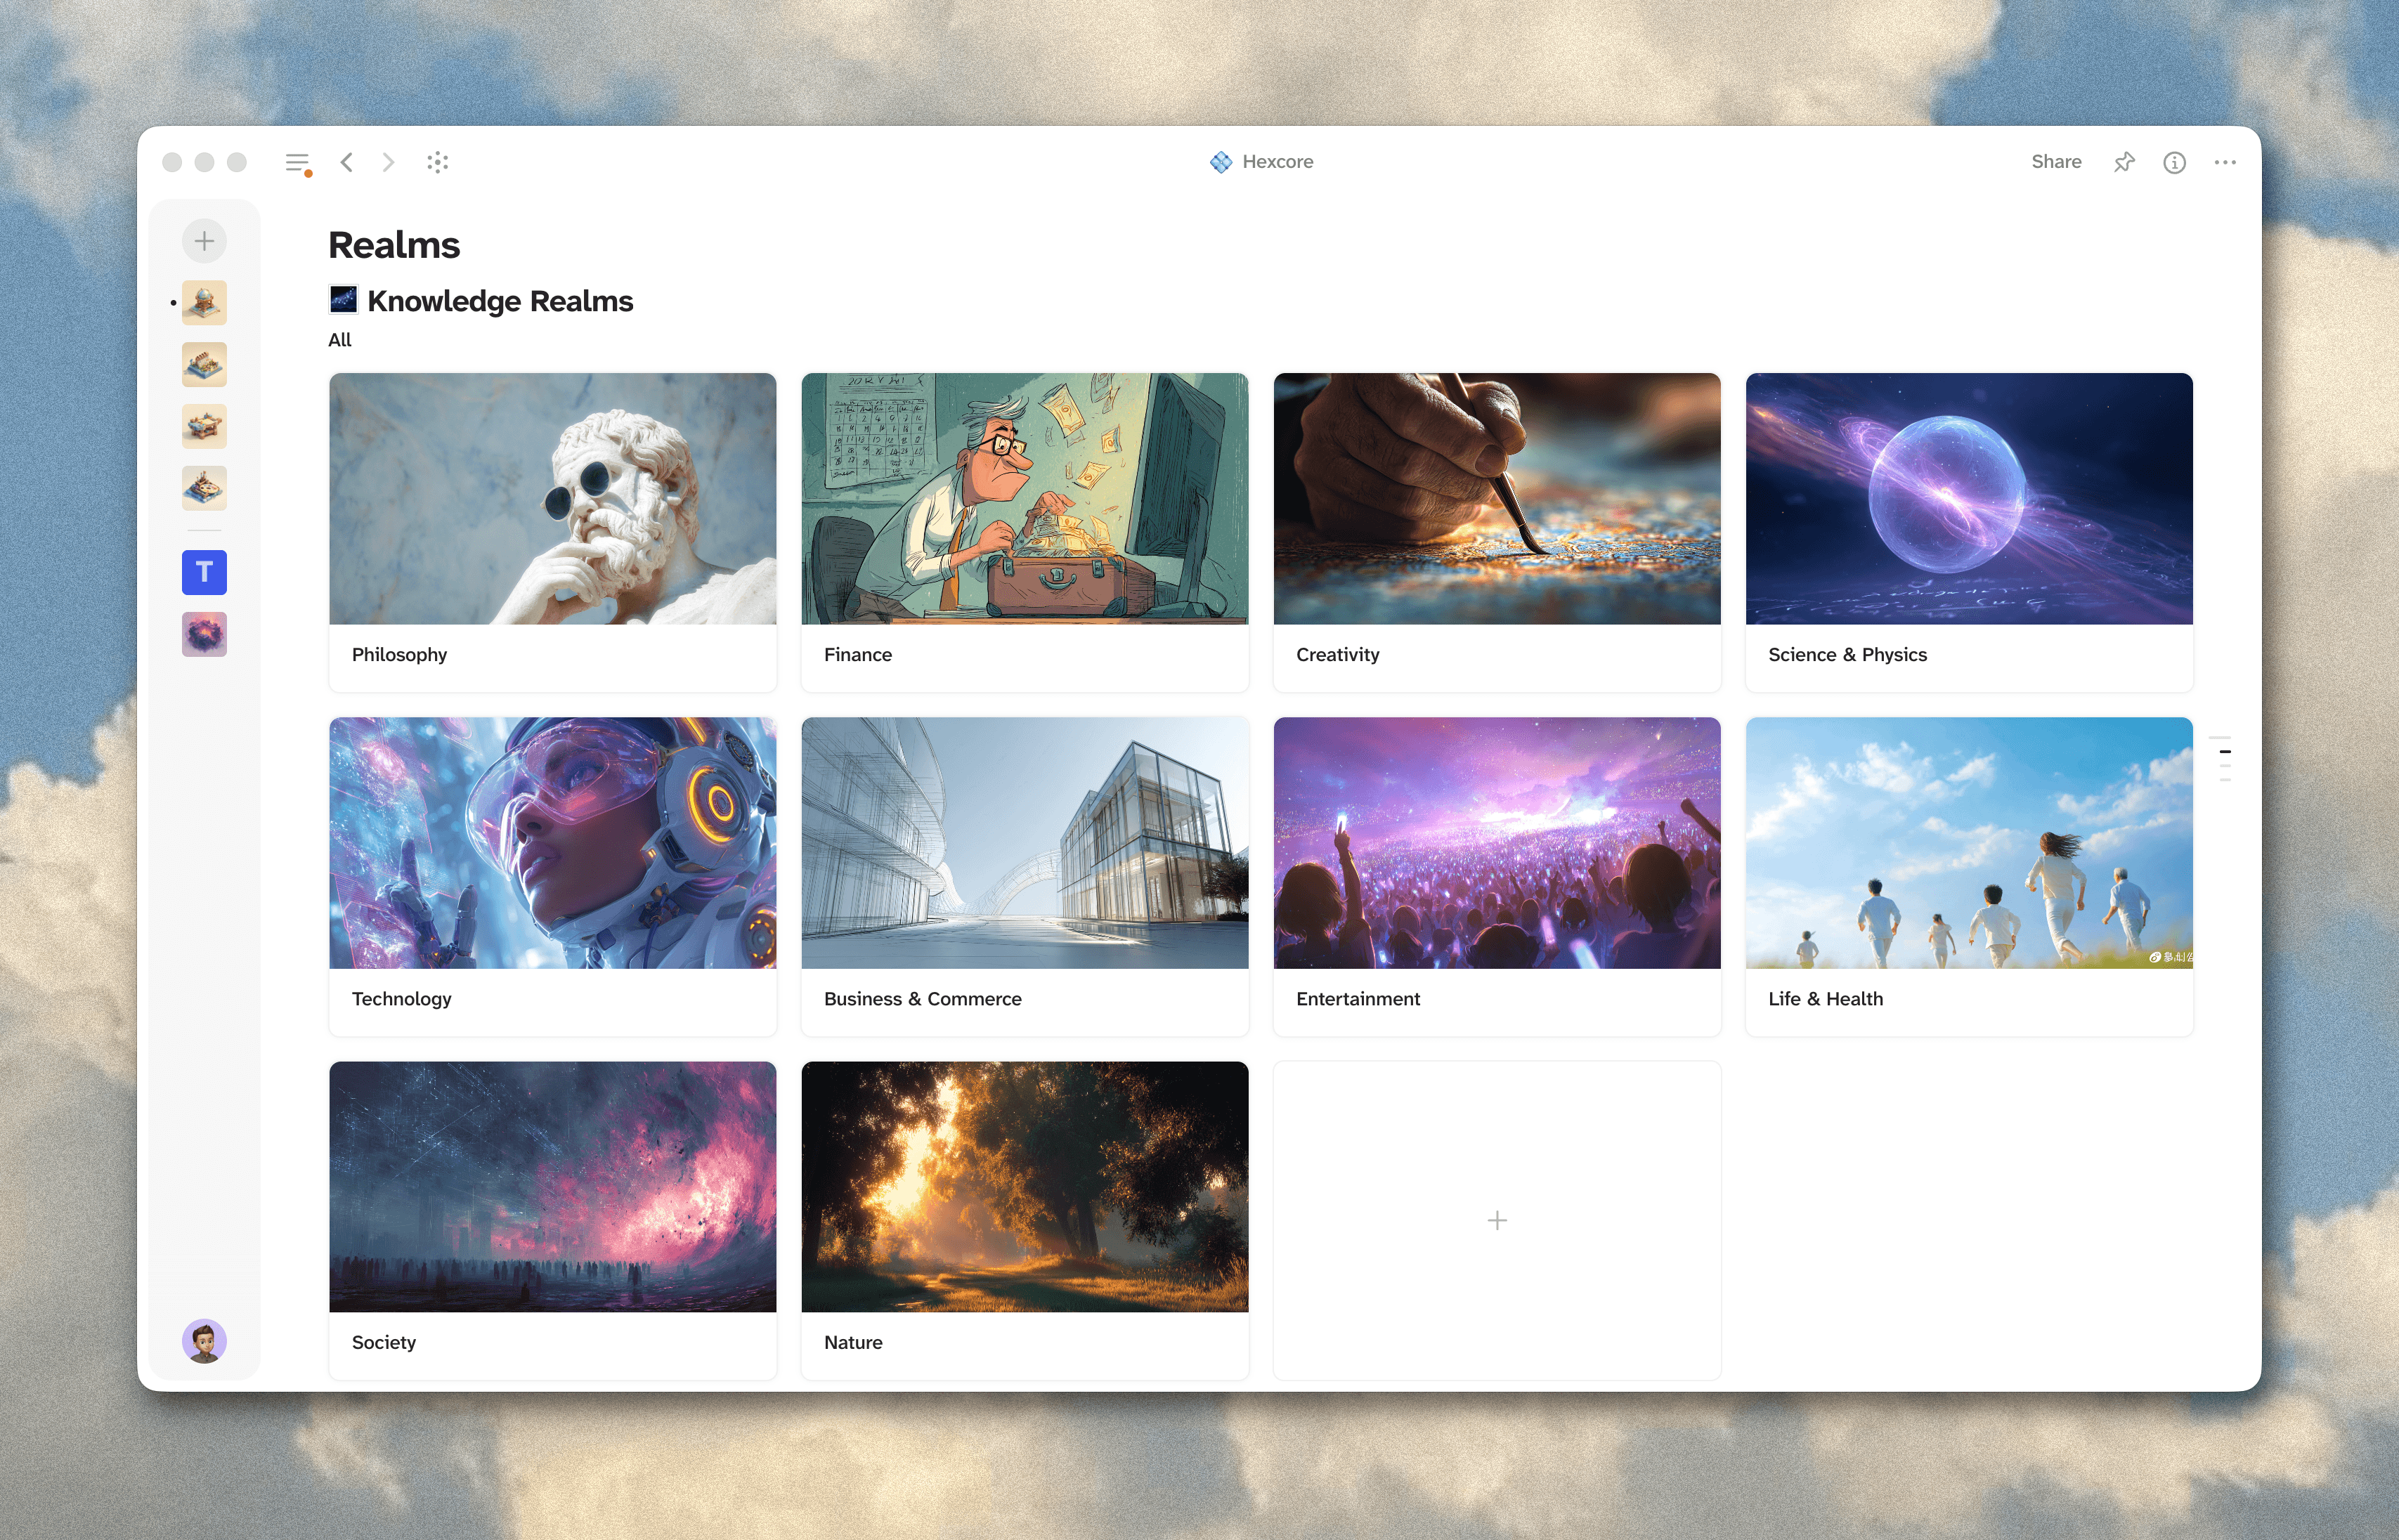Viewport: 2399px width, 1540px height.
Task: Go back with the left chevron
Action: coord(347,162)
